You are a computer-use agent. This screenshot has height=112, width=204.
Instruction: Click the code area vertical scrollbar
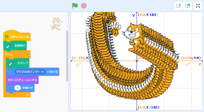(67, 56)
